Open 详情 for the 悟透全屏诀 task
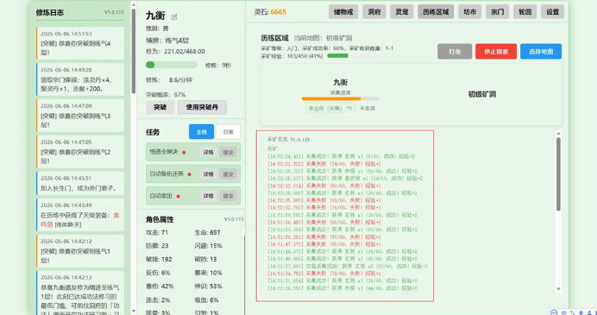 [208, 152]
